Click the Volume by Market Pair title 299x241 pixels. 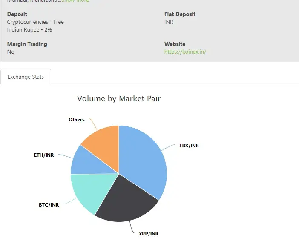(x=119, y=99)
